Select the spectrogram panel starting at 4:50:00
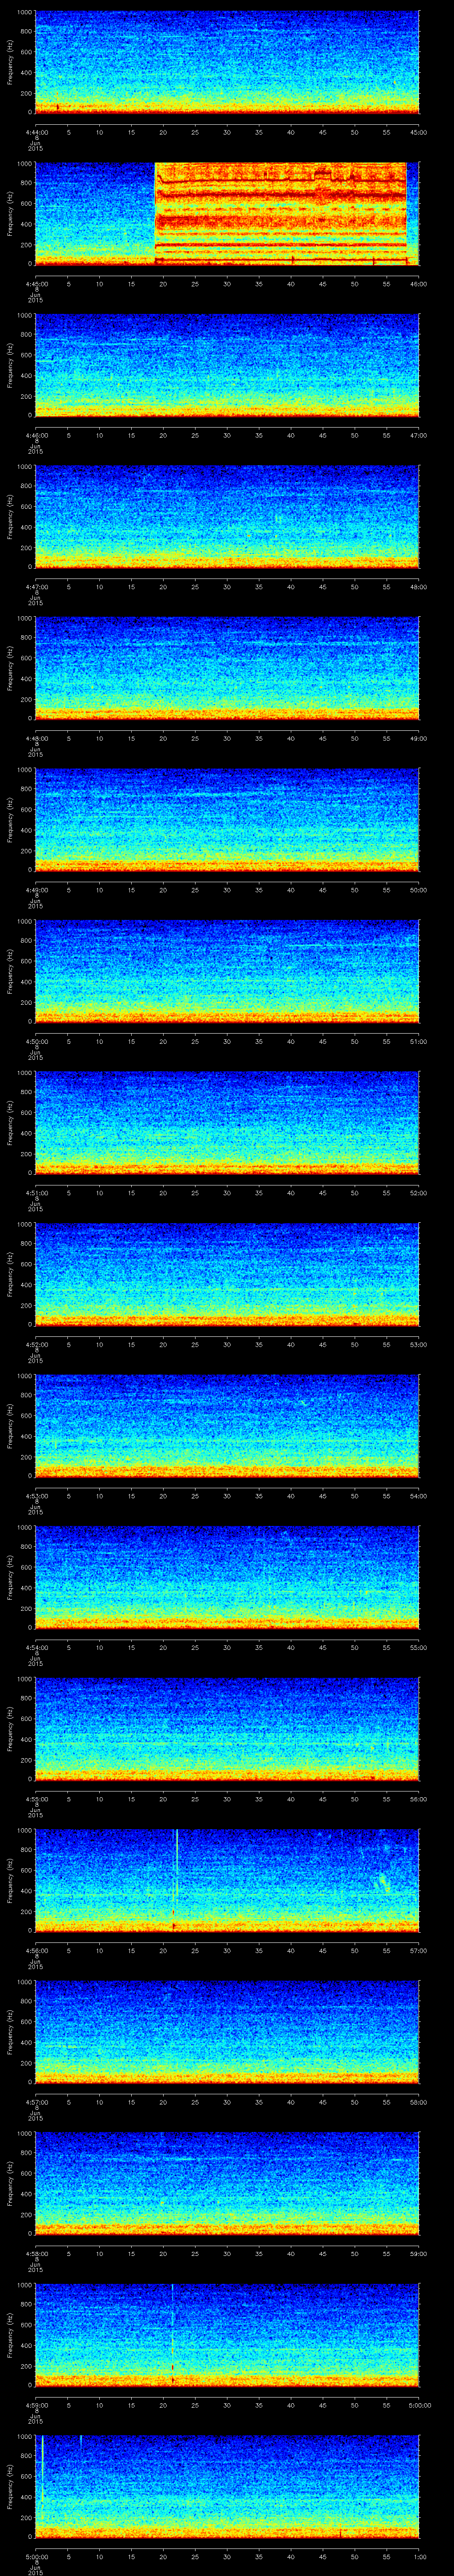Image resolution: width=454 pixels, height=2576 pixels. [227, 971]
